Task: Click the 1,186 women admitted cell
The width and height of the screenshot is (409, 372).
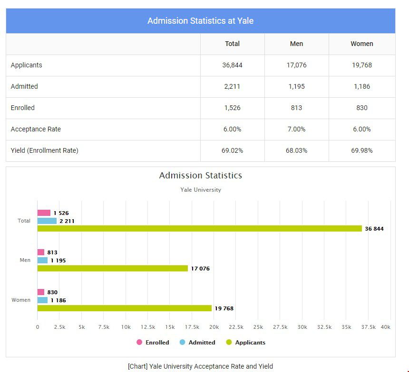Action: (x=362, y=86)
